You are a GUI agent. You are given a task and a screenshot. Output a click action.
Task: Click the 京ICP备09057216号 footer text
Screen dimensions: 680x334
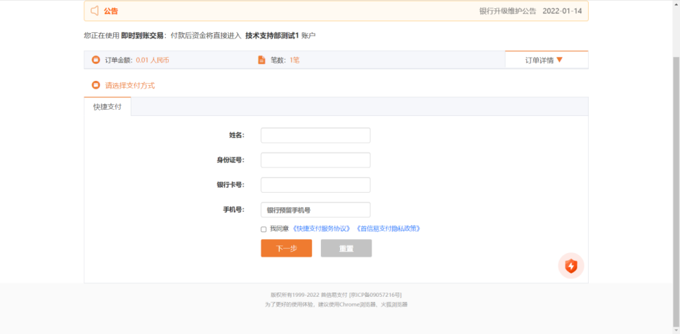click(376, 295)
